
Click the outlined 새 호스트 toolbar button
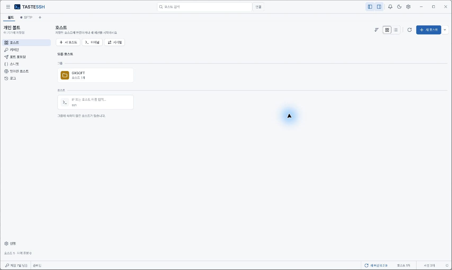tap(68, 42)
